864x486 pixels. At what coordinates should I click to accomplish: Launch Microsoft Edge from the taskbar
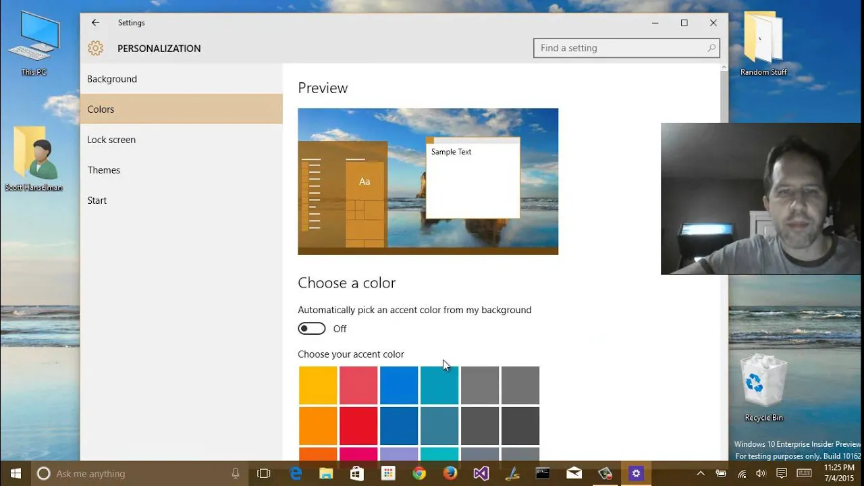click(x=296, y=474)
